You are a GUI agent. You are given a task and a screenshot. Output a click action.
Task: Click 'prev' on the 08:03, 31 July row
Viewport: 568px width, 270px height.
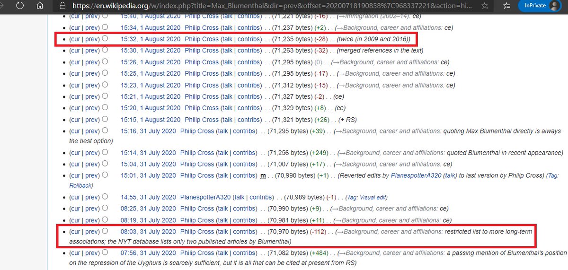pyautogui.click(x=92, y=232)
